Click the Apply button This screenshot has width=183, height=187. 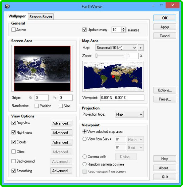click(x=165, y=27)
